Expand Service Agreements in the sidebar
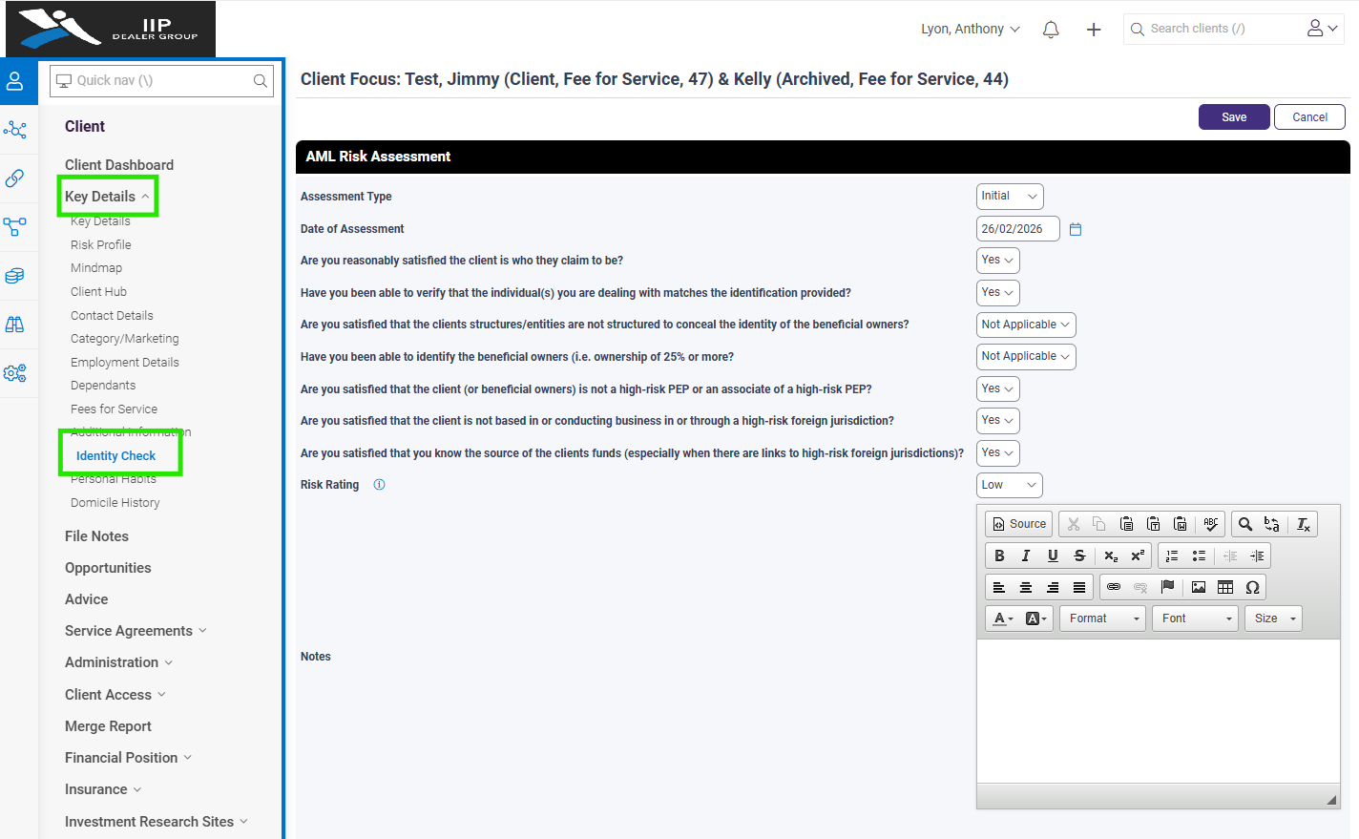Viewport: 1359px width, 839px height. (136, 631)
